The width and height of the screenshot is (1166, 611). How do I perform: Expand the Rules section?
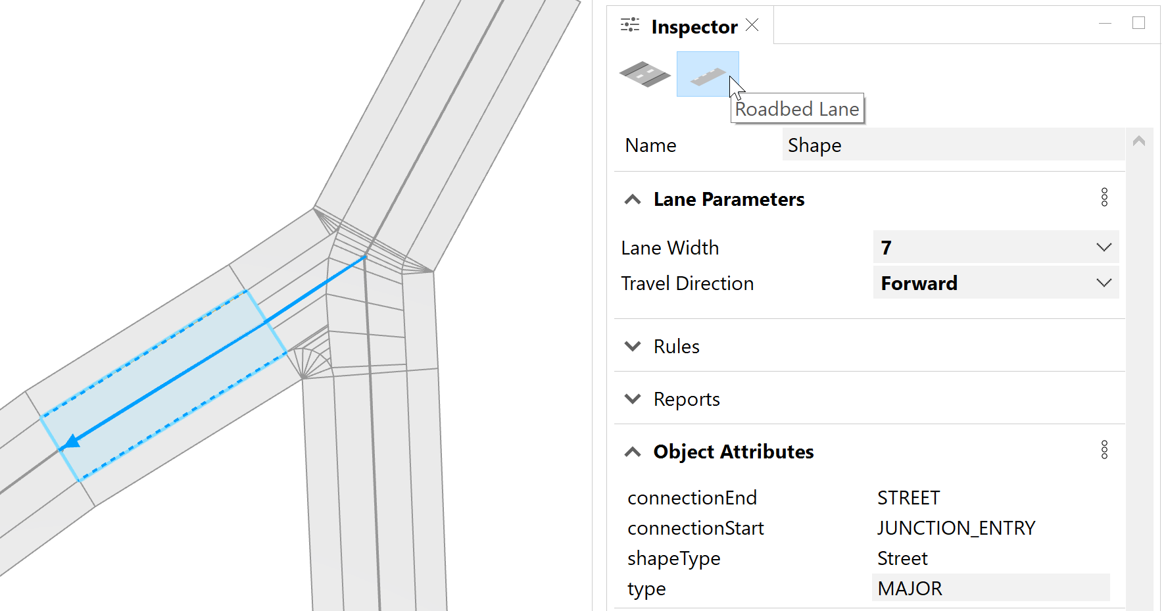point(633,346)
